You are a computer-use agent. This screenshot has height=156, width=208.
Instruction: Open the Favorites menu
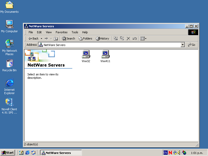pyautogui.click(x=62, y=32)
